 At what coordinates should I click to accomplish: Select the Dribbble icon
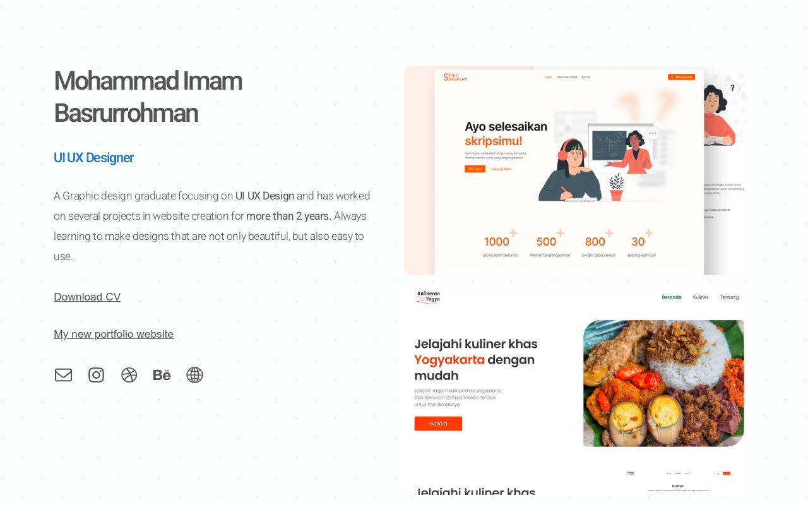129,375
